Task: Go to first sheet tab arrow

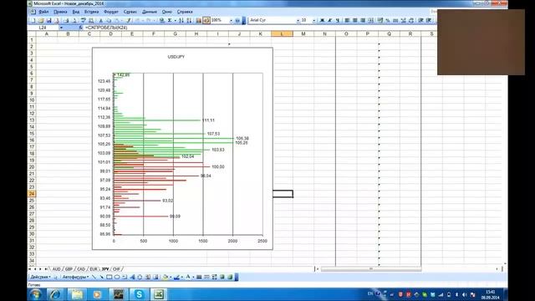Action: pyautogui.click(x=30, y=269)
